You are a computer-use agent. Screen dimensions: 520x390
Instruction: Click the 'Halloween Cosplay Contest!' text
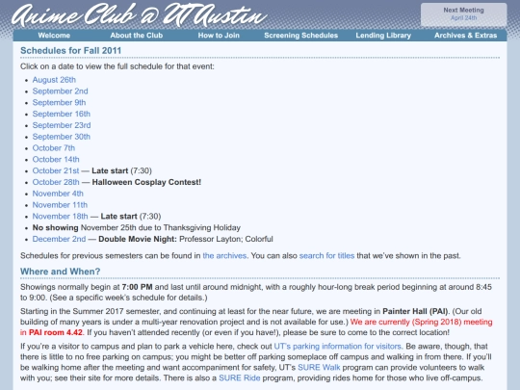coord(146,182)
